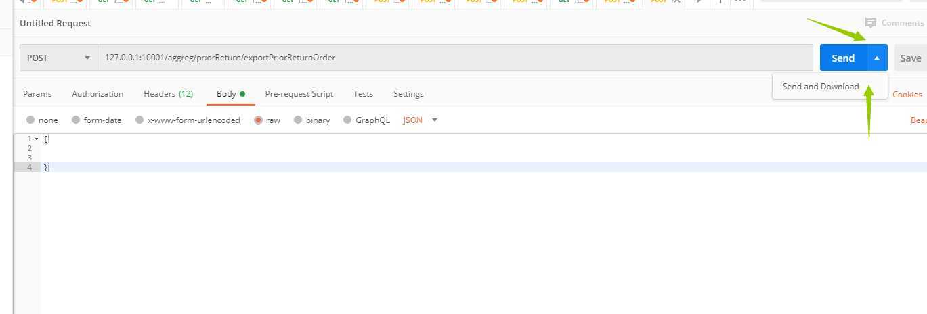Send the request with Send button
Viewport: 927px width, 314px height.
[843, 58]
